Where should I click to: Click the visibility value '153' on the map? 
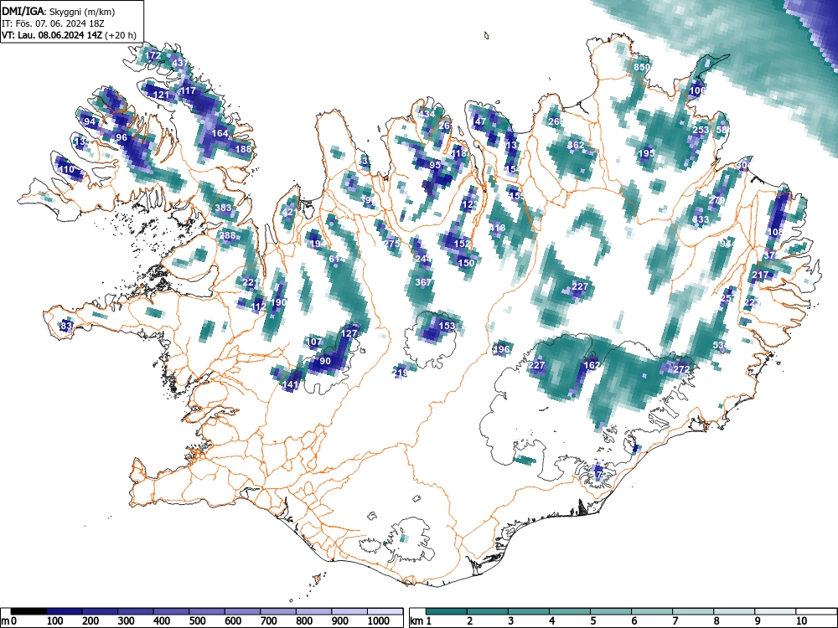447,326
